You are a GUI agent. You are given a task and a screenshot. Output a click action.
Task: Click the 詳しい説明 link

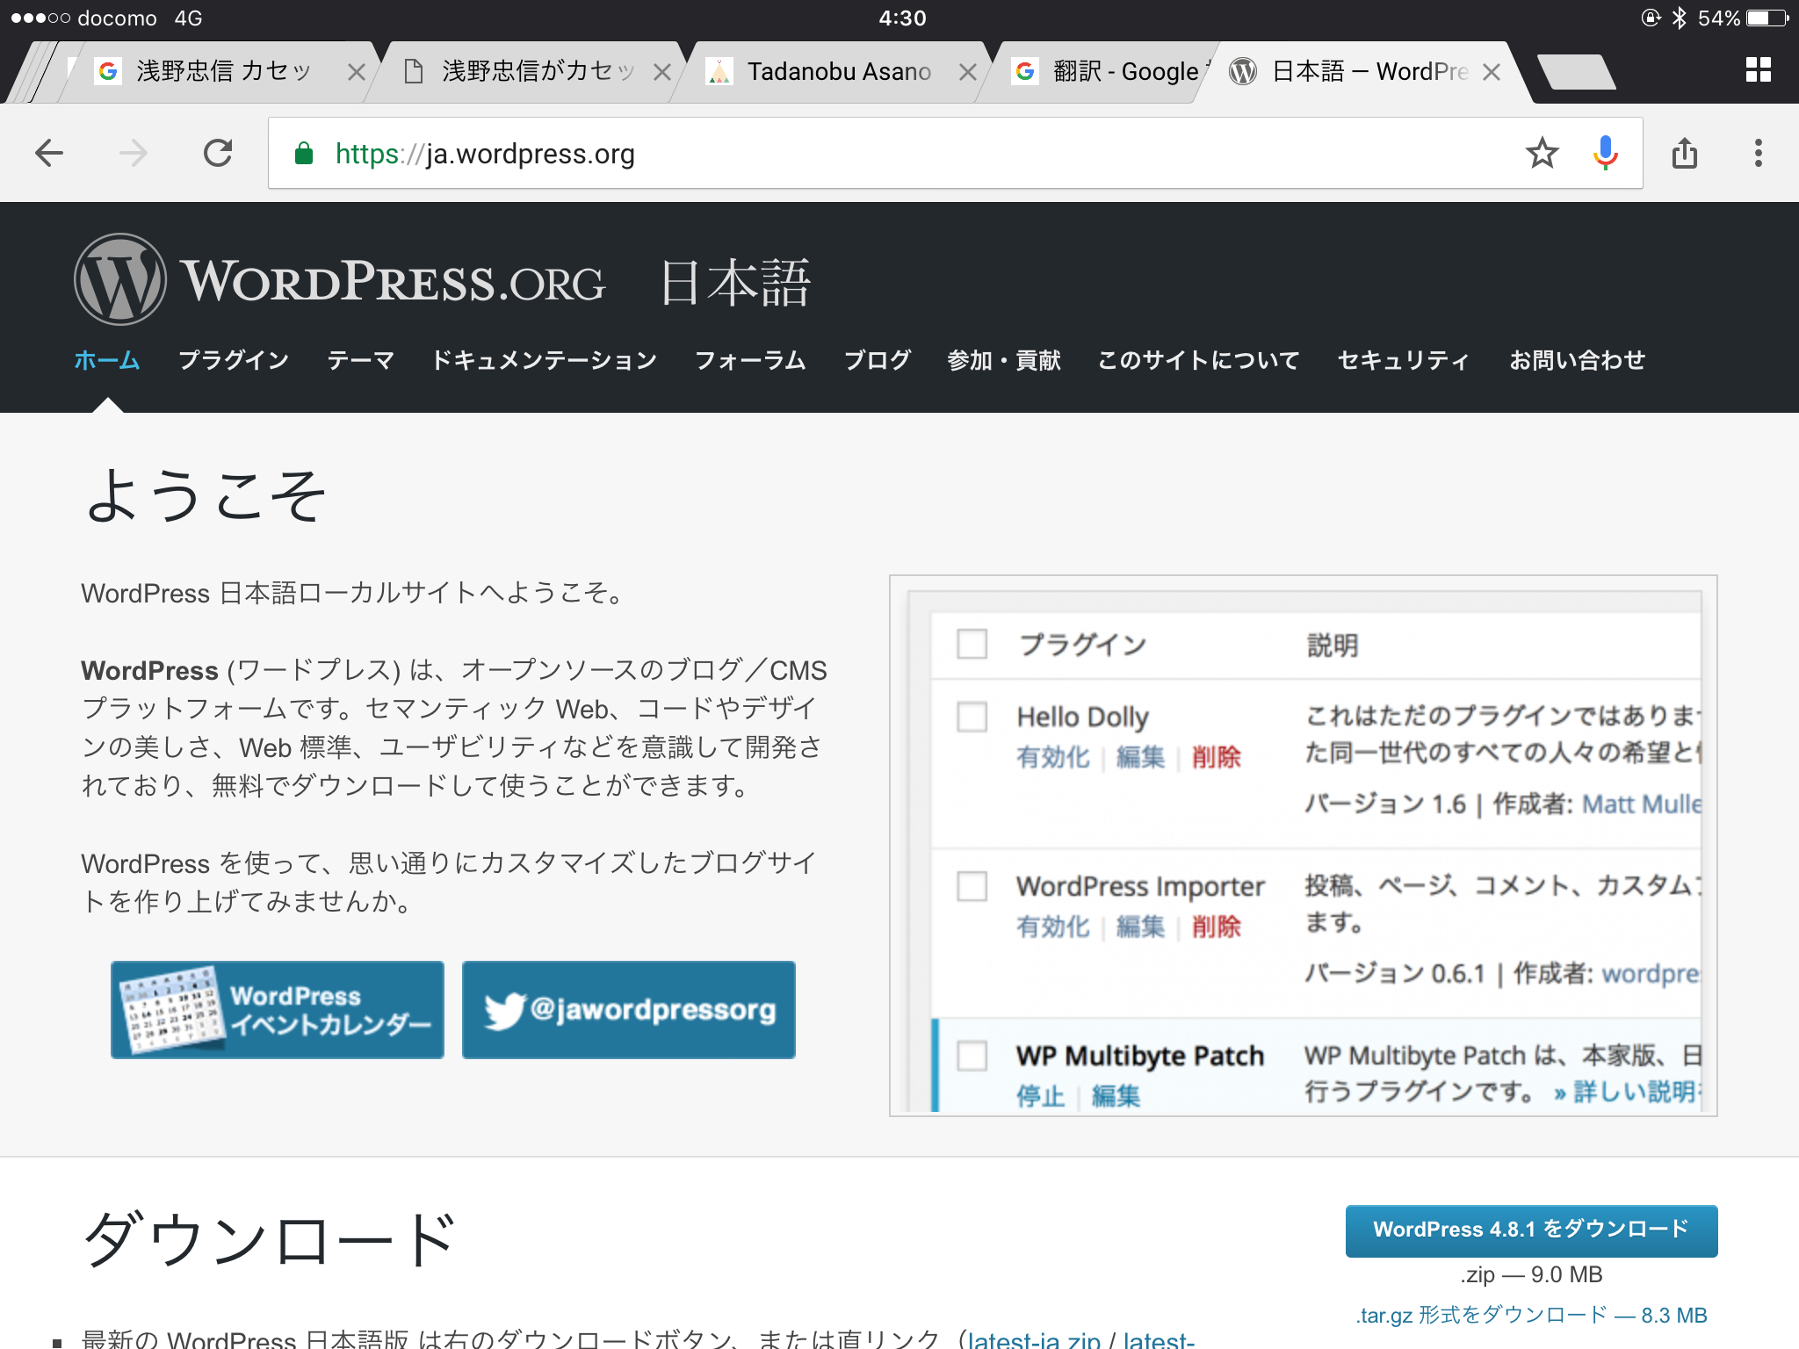tap(1628, 1092)
